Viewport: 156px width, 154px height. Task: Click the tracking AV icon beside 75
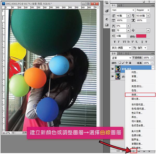click(x=113, y=30)
